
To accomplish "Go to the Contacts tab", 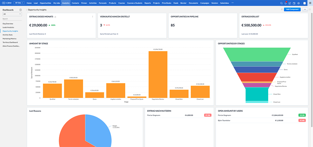I will pyautogui.click(x=75, y=3).
